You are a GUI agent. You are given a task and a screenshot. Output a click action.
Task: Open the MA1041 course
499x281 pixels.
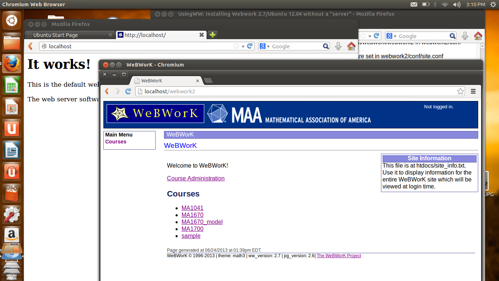tap(193, 208)
